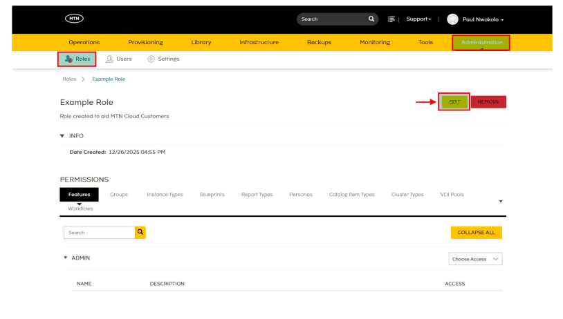563x319 pixels.
Task: Click the NAME column header
Action: (84, 284)
